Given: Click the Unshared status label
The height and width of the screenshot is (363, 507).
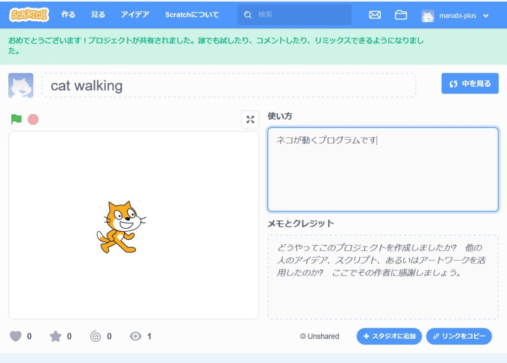Looking at the screenshot, I should [x=319, y=336].
